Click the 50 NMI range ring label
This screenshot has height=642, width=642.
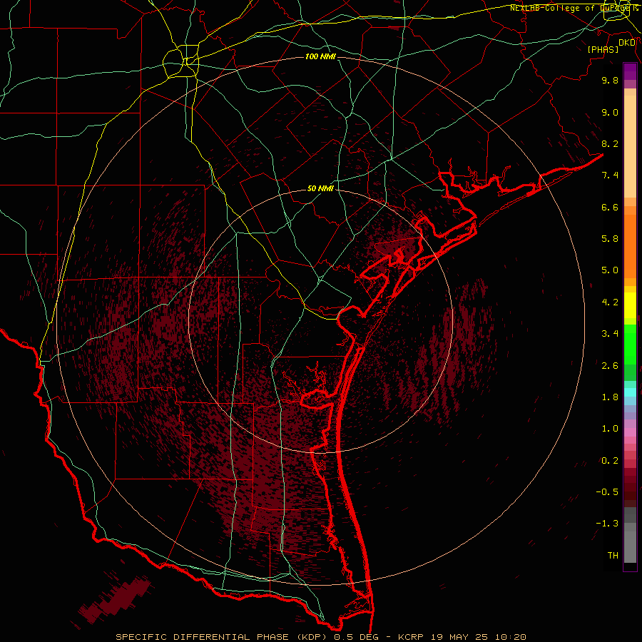click(x=320, y=188)
